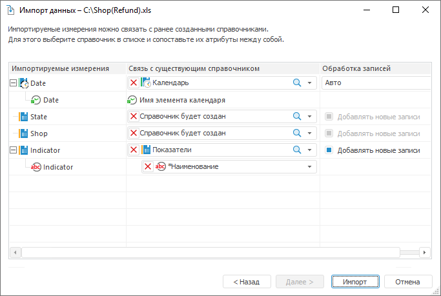Image resolution: width=441 pixels, height=296 pixels.
Task: Open the Календарь dictionary dropdown arrow
Action: (x=310, y=83)
